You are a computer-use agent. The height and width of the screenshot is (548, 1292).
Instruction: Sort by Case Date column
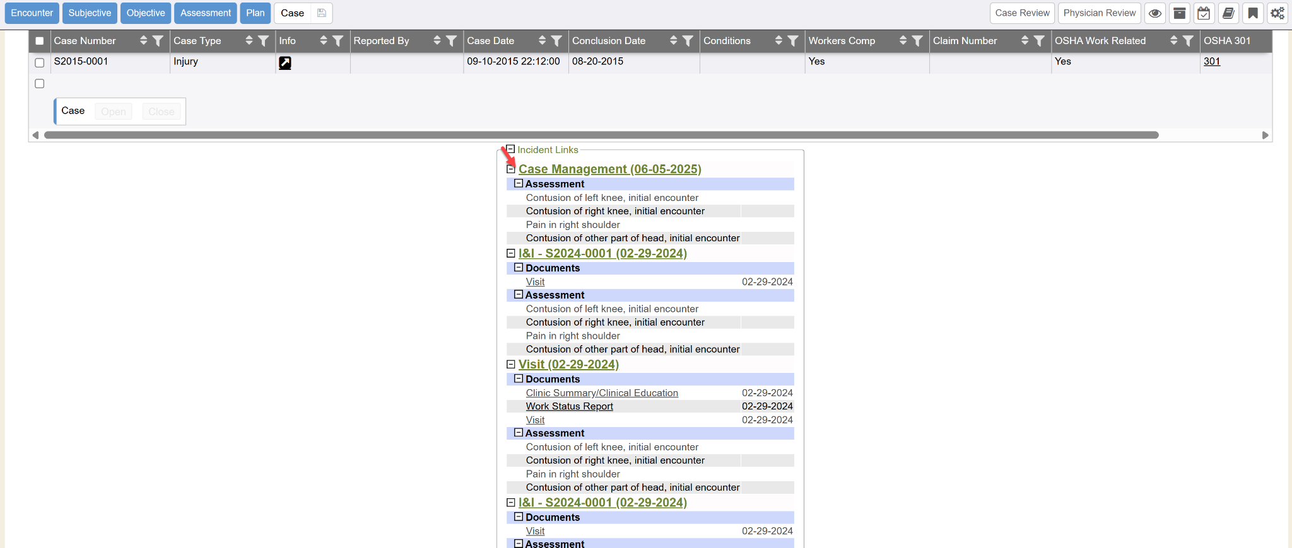(542, 41)
